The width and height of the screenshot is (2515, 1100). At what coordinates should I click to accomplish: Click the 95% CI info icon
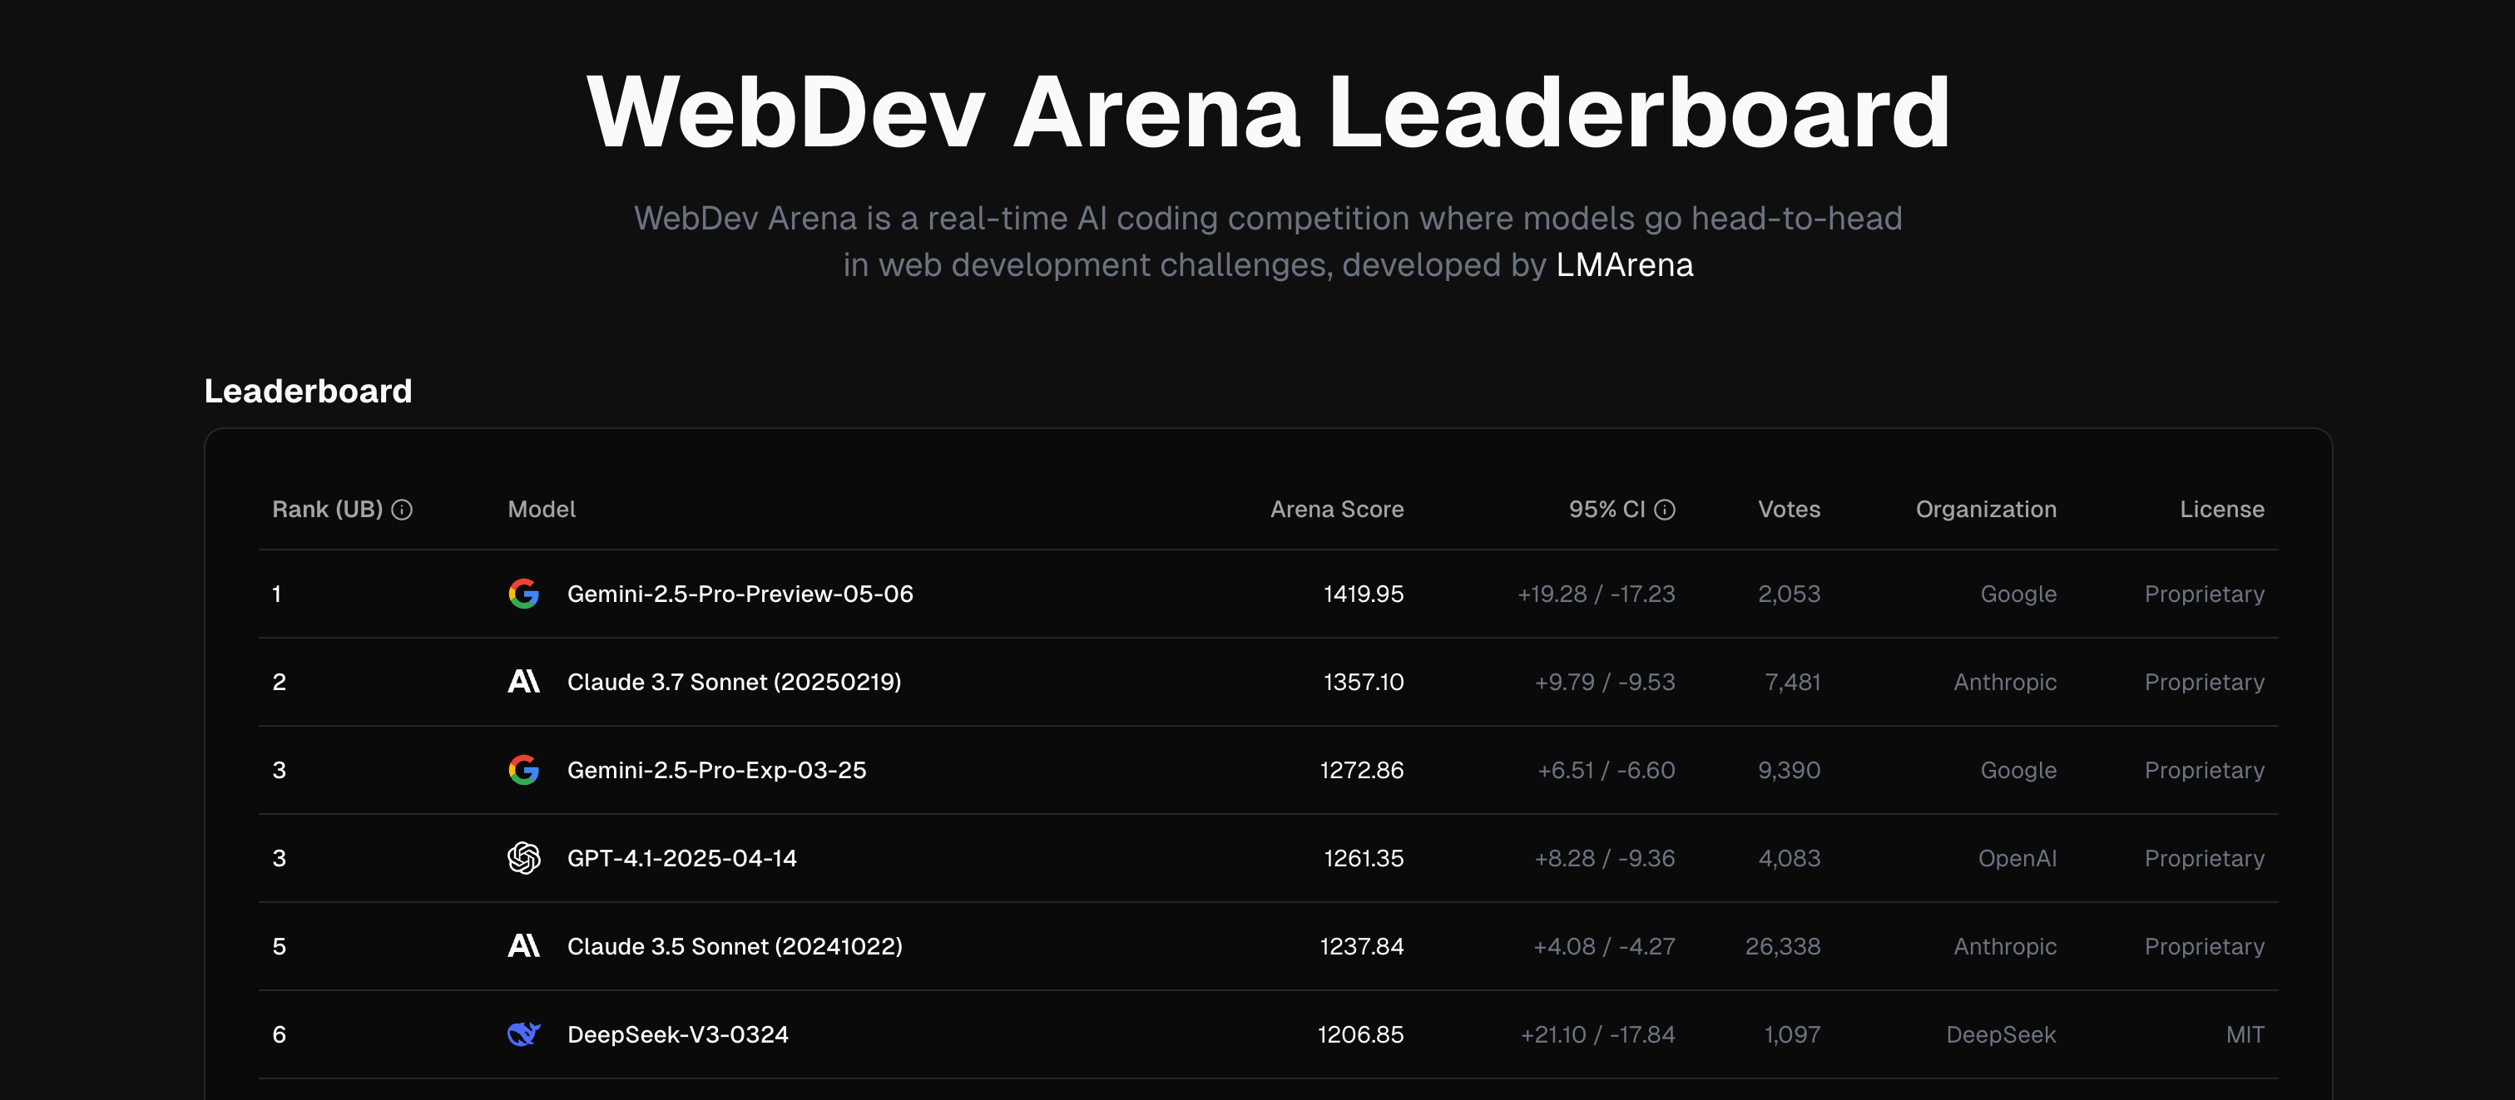[1665, 510]
